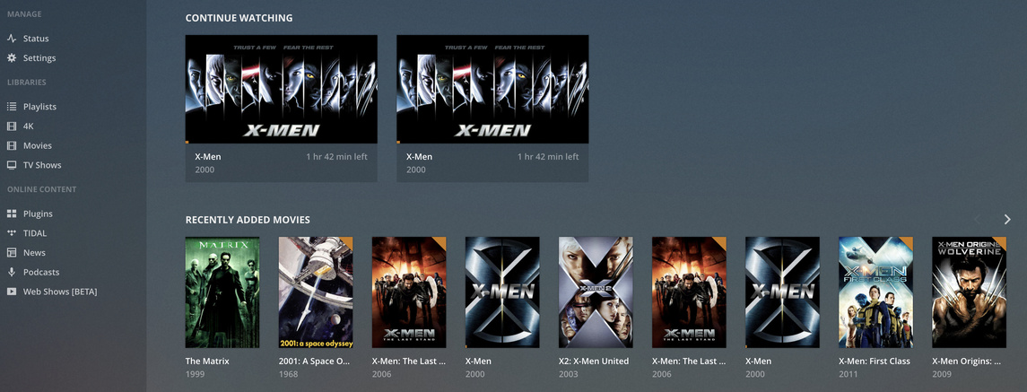Viewport: 1027px width, 392px height.
Task: Click year '2011' under X-Men: First Class
Action: pyautogui.click(x=849, y=374)
